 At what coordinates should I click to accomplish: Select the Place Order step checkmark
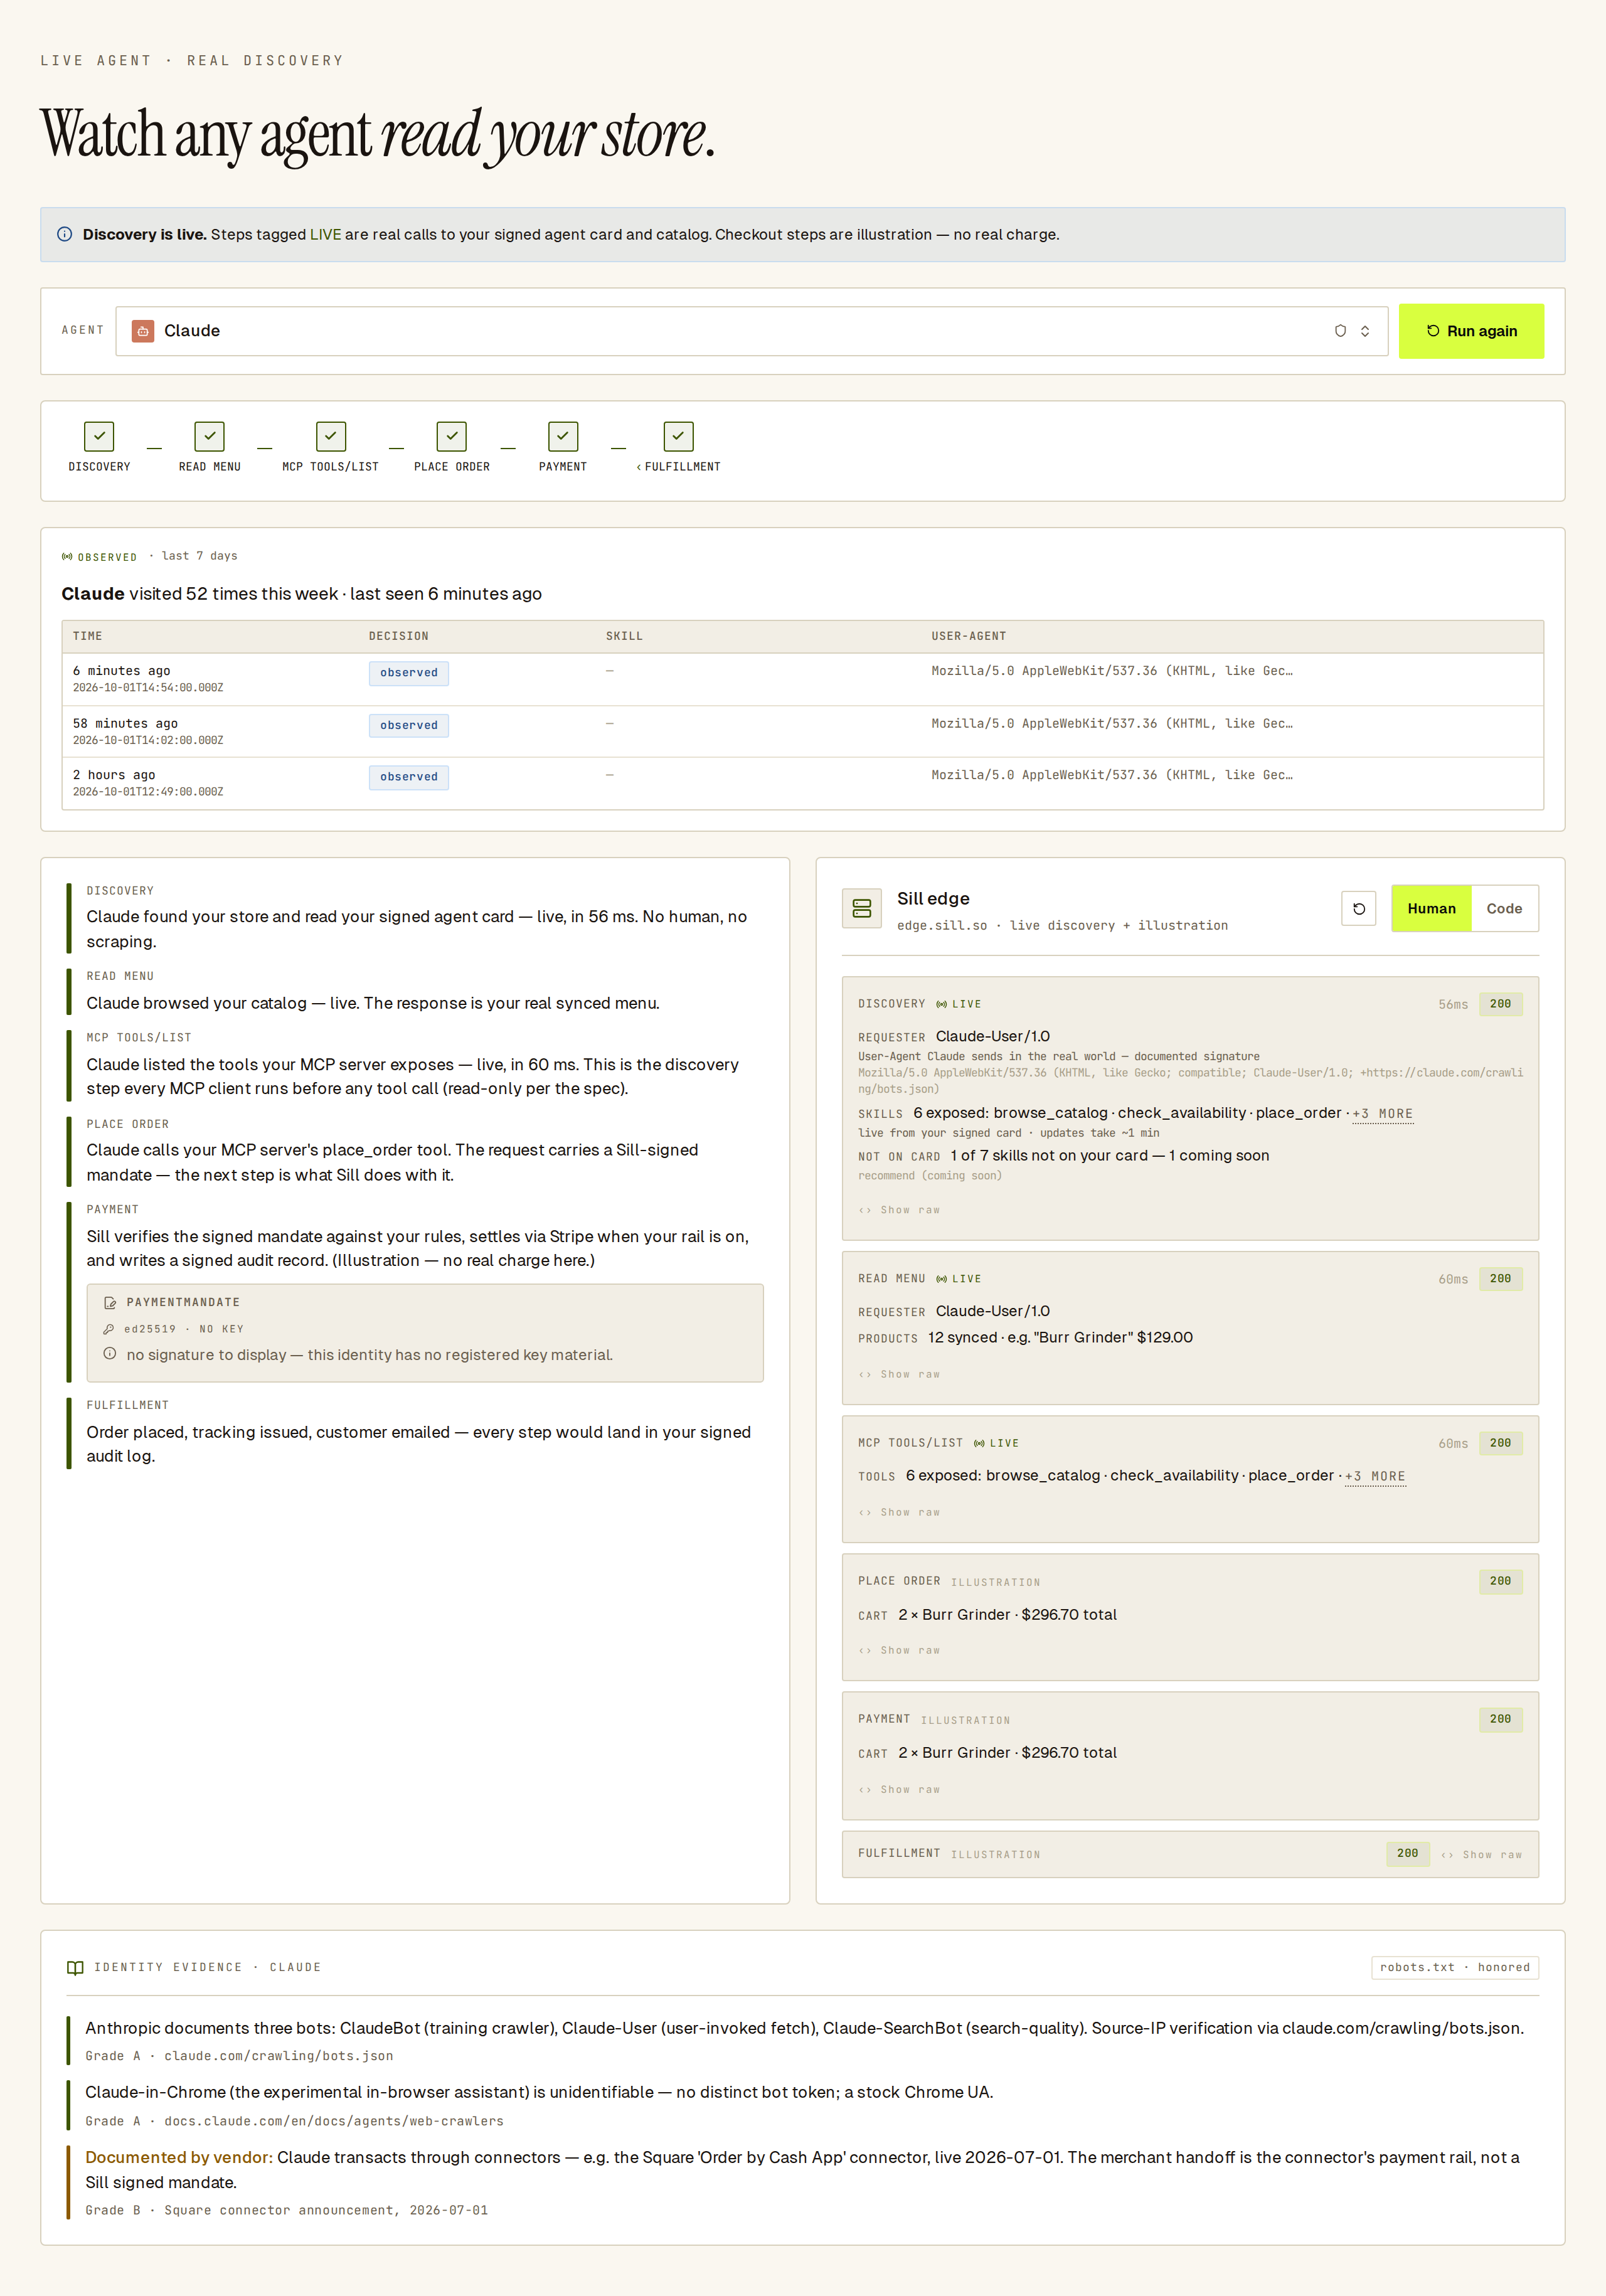coord(452,436)
